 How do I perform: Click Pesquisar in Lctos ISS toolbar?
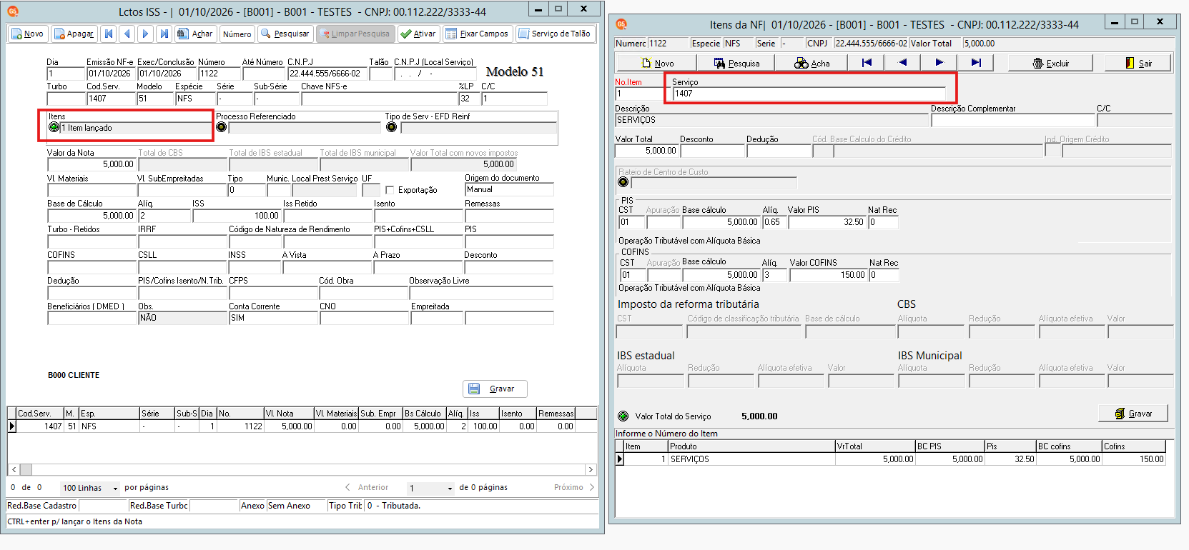pyautogui.click(x=285, y=34)
